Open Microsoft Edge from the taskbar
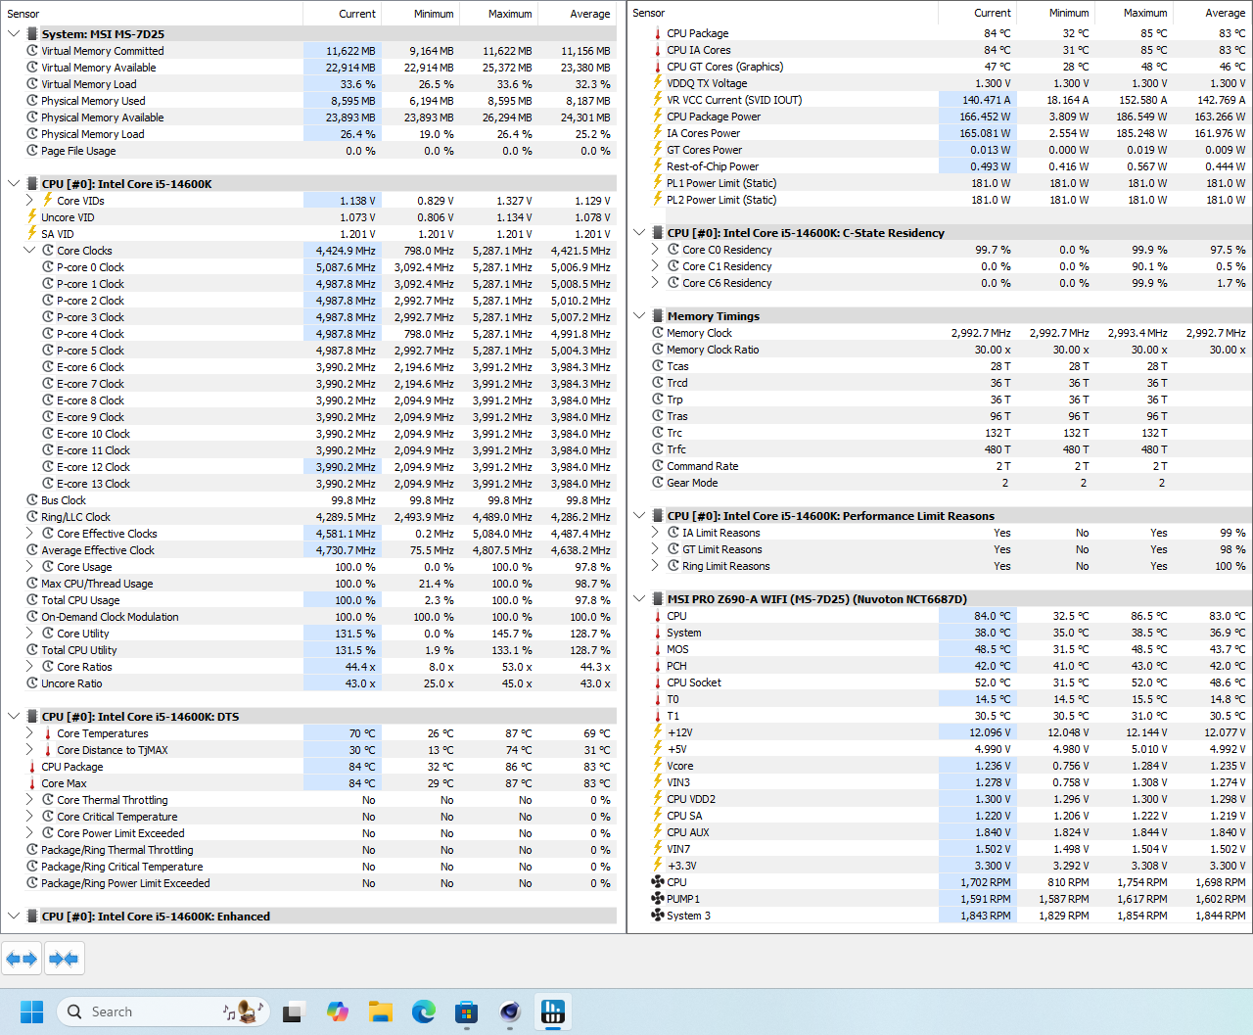This screenshot has height=1035, width=1253. point(424,1011)
